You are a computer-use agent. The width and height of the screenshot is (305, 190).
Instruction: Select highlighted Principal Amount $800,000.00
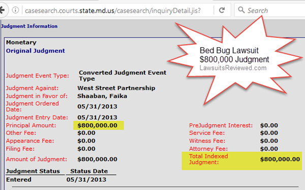coord(98,126)
